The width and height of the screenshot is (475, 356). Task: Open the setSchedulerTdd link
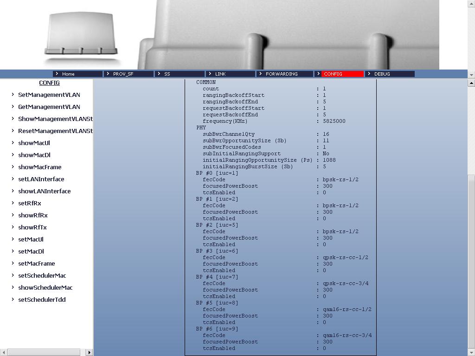[42, 300]
